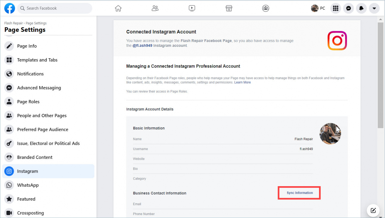Open the Groups icon in top bar

coord(266,8)
